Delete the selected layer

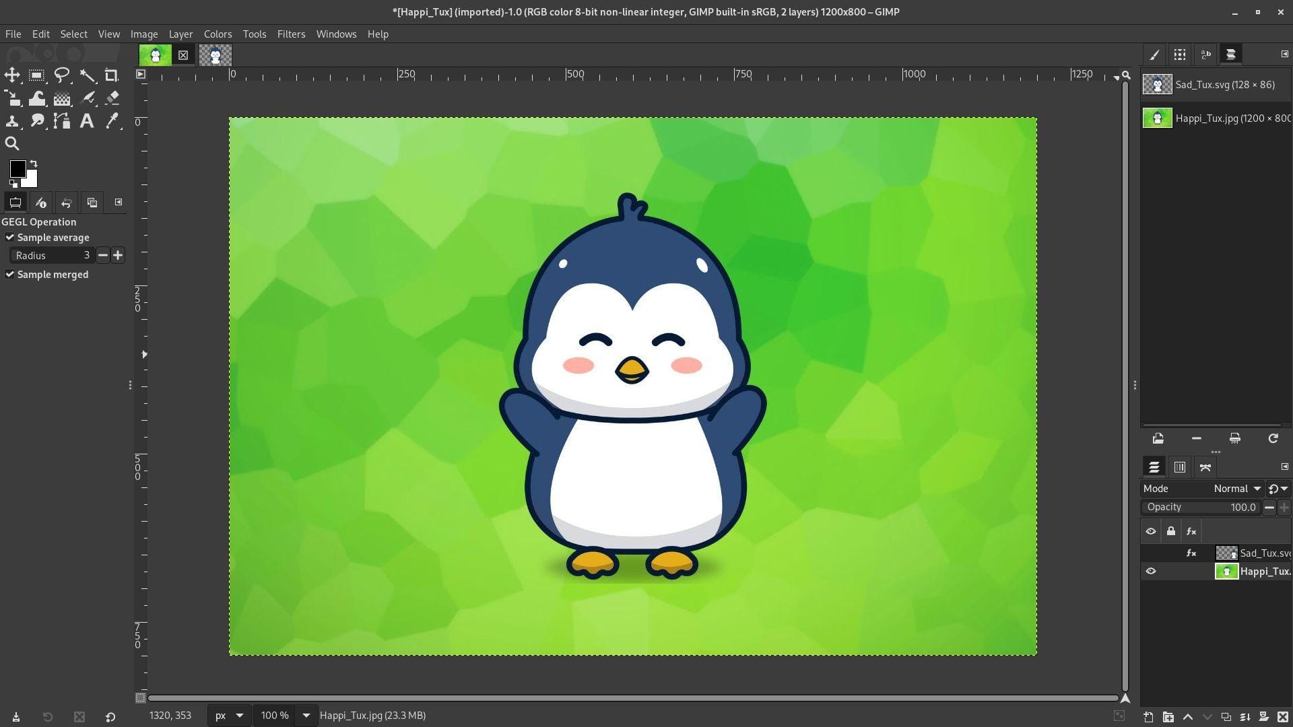[x=1282, y=717]
